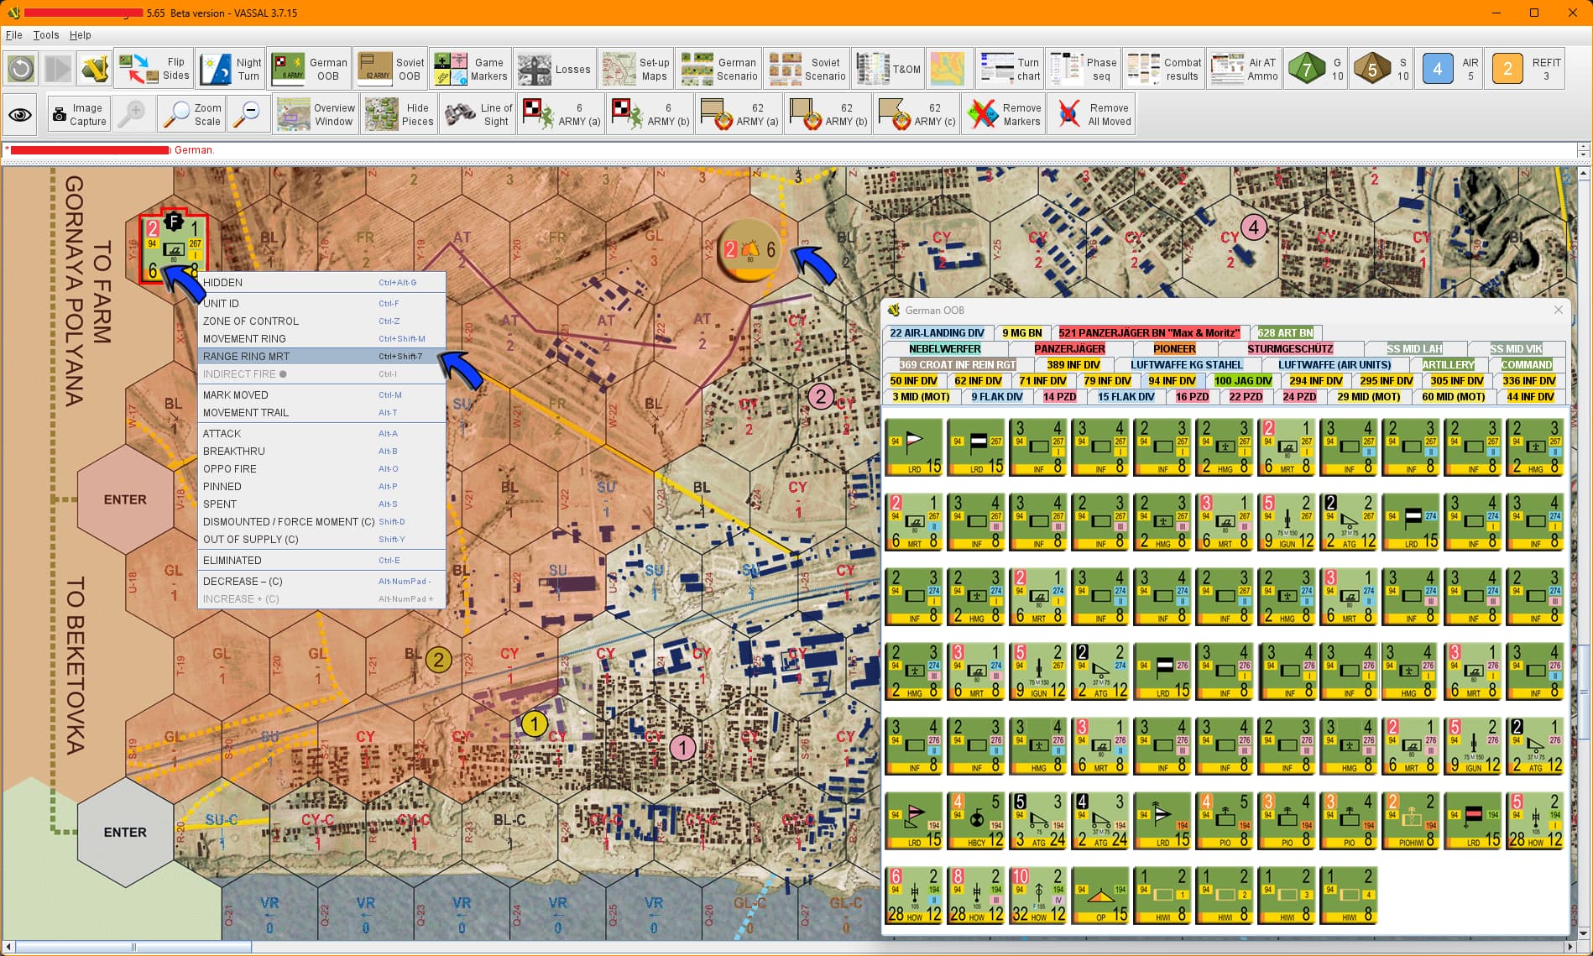The image size is (1593, 956).
Task: Roll the green G 10 die
Action: tap(1319, 69)
